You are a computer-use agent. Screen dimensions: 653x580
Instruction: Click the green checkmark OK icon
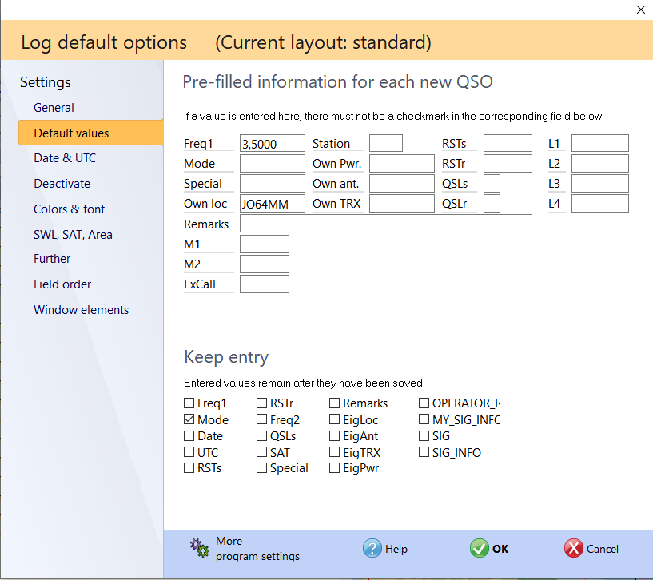pos(479,548)
